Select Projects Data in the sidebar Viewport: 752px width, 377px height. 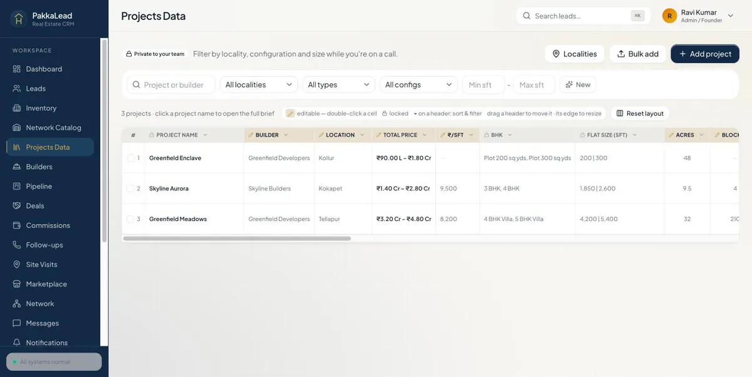51,147
